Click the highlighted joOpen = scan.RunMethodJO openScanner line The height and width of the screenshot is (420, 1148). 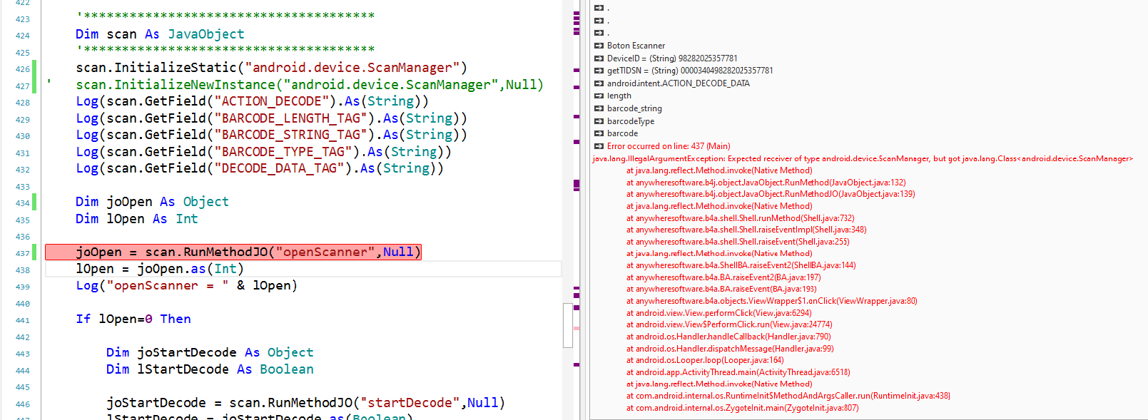tap(233, 252)
